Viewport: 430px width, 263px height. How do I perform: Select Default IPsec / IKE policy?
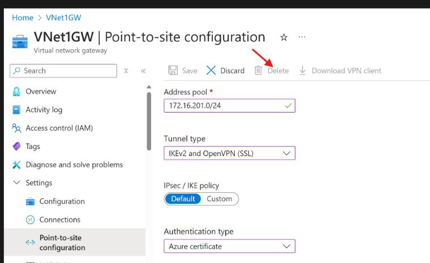[183, 199]
